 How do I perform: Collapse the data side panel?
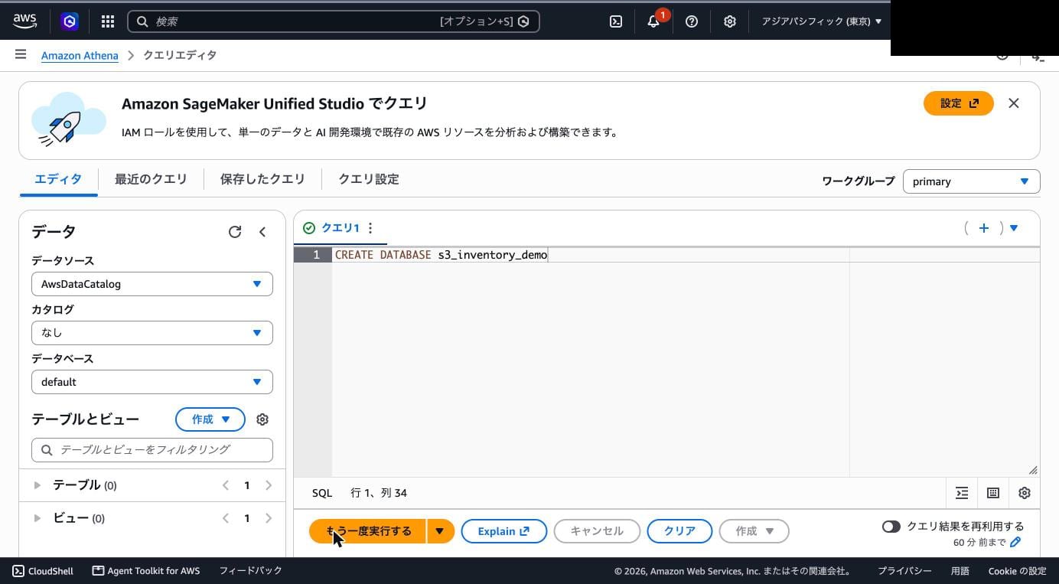tap(262, 232)
